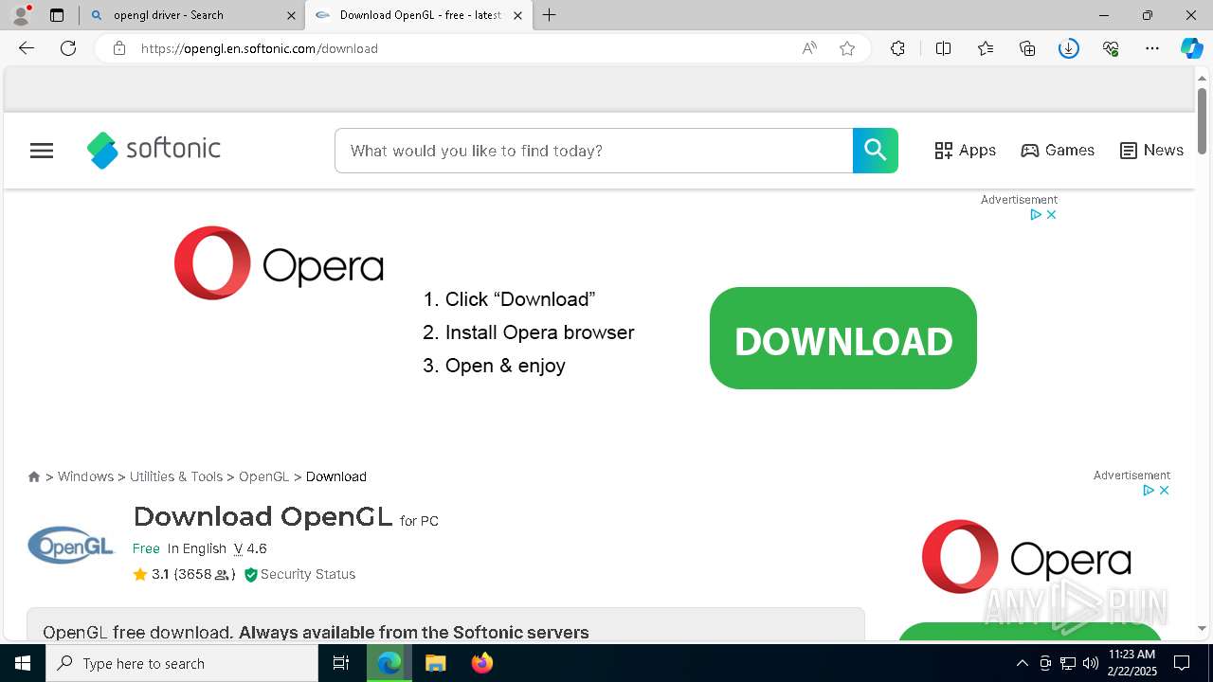Open AdChoices icon on sidebar ad
This screenshot has height=682, width=1213.
tap(1149, 491)
